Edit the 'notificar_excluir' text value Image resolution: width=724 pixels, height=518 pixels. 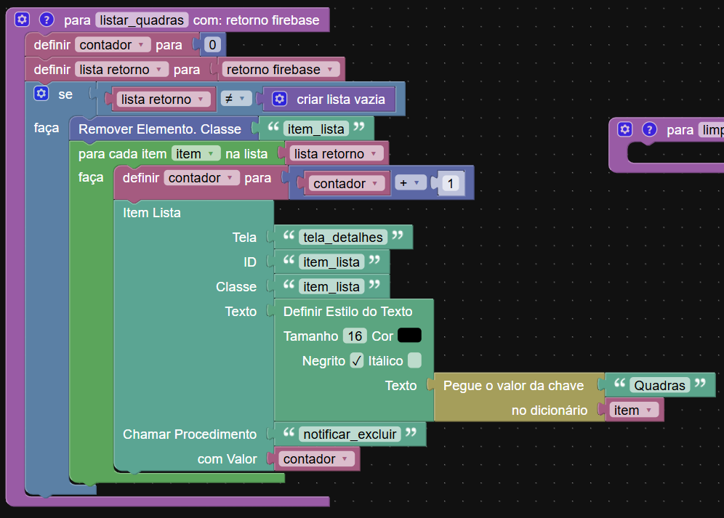tap(349, 434)
